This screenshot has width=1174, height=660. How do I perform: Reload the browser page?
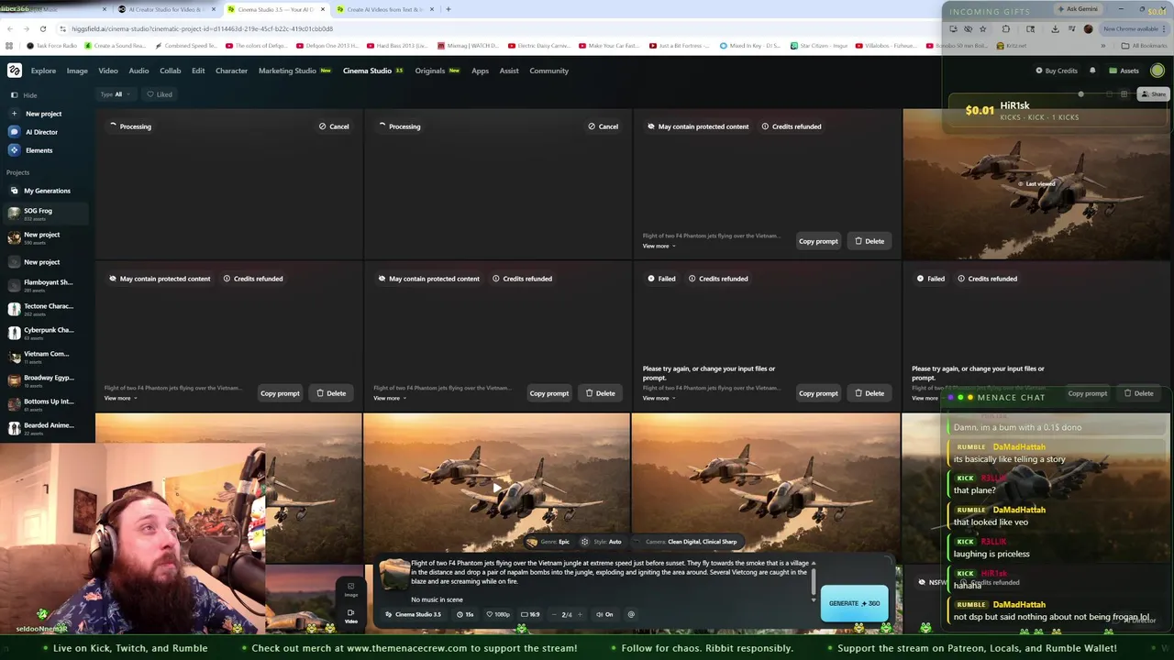42,28
